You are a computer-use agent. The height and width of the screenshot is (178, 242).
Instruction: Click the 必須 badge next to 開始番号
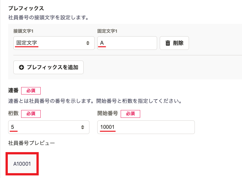tap(130, 114)
